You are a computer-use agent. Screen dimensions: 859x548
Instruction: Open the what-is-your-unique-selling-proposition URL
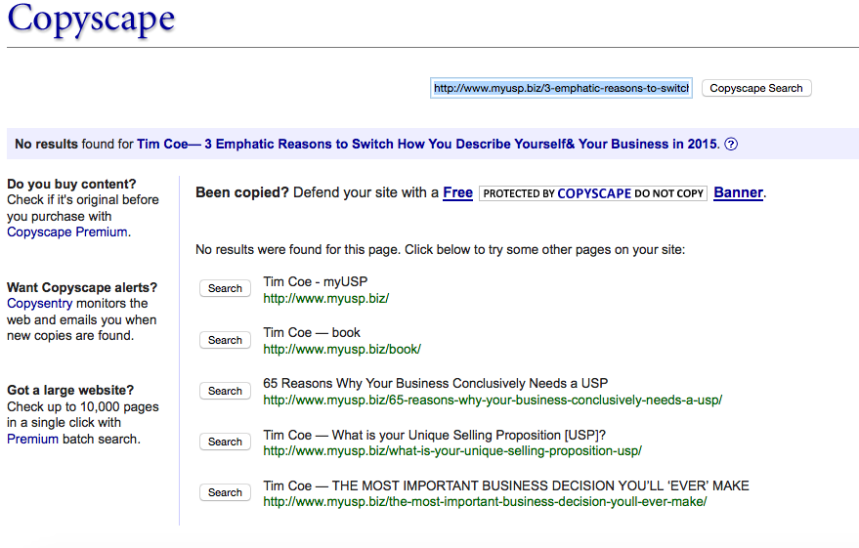451,451
